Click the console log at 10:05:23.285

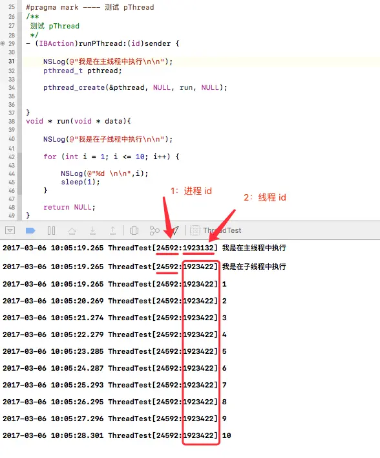pyautogui.click(x=114, y=351)
